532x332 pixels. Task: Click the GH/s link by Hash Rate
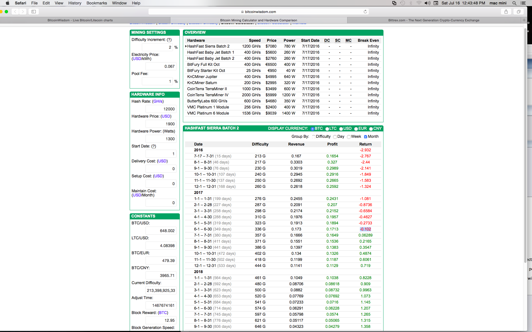(158, 101)
